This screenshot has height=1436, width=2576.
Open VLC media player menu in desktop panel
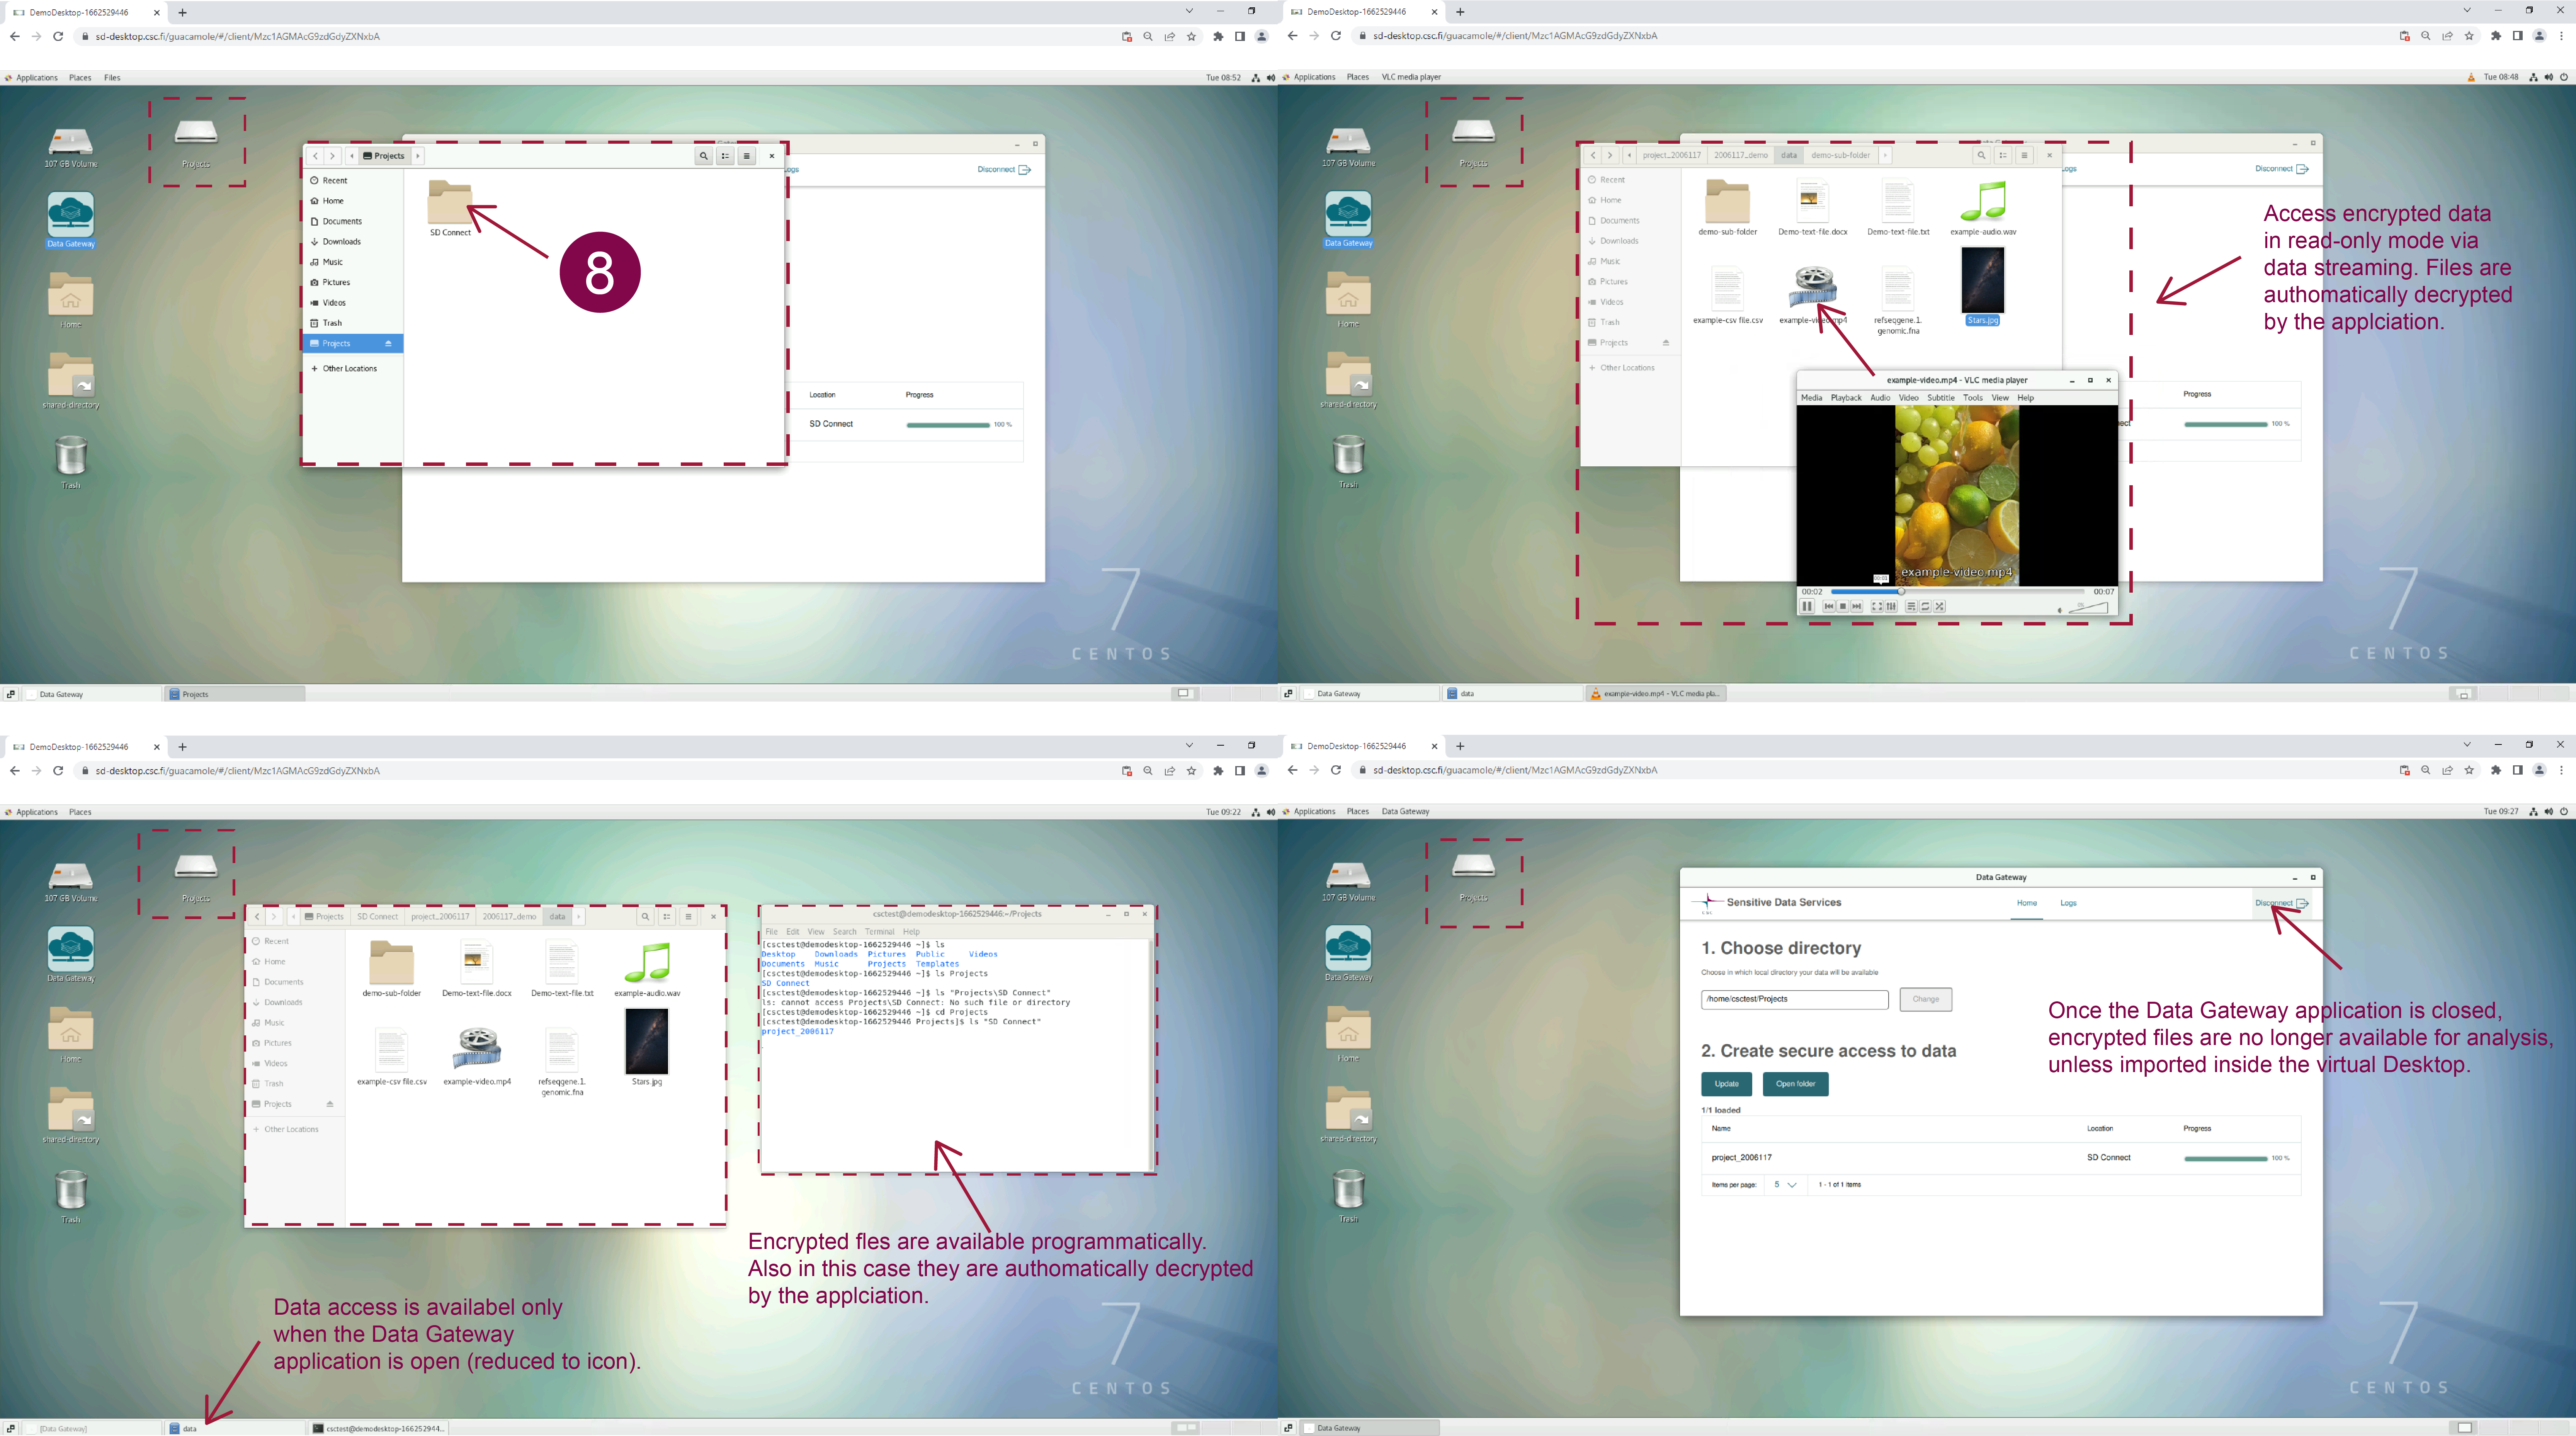[1411, 77]
